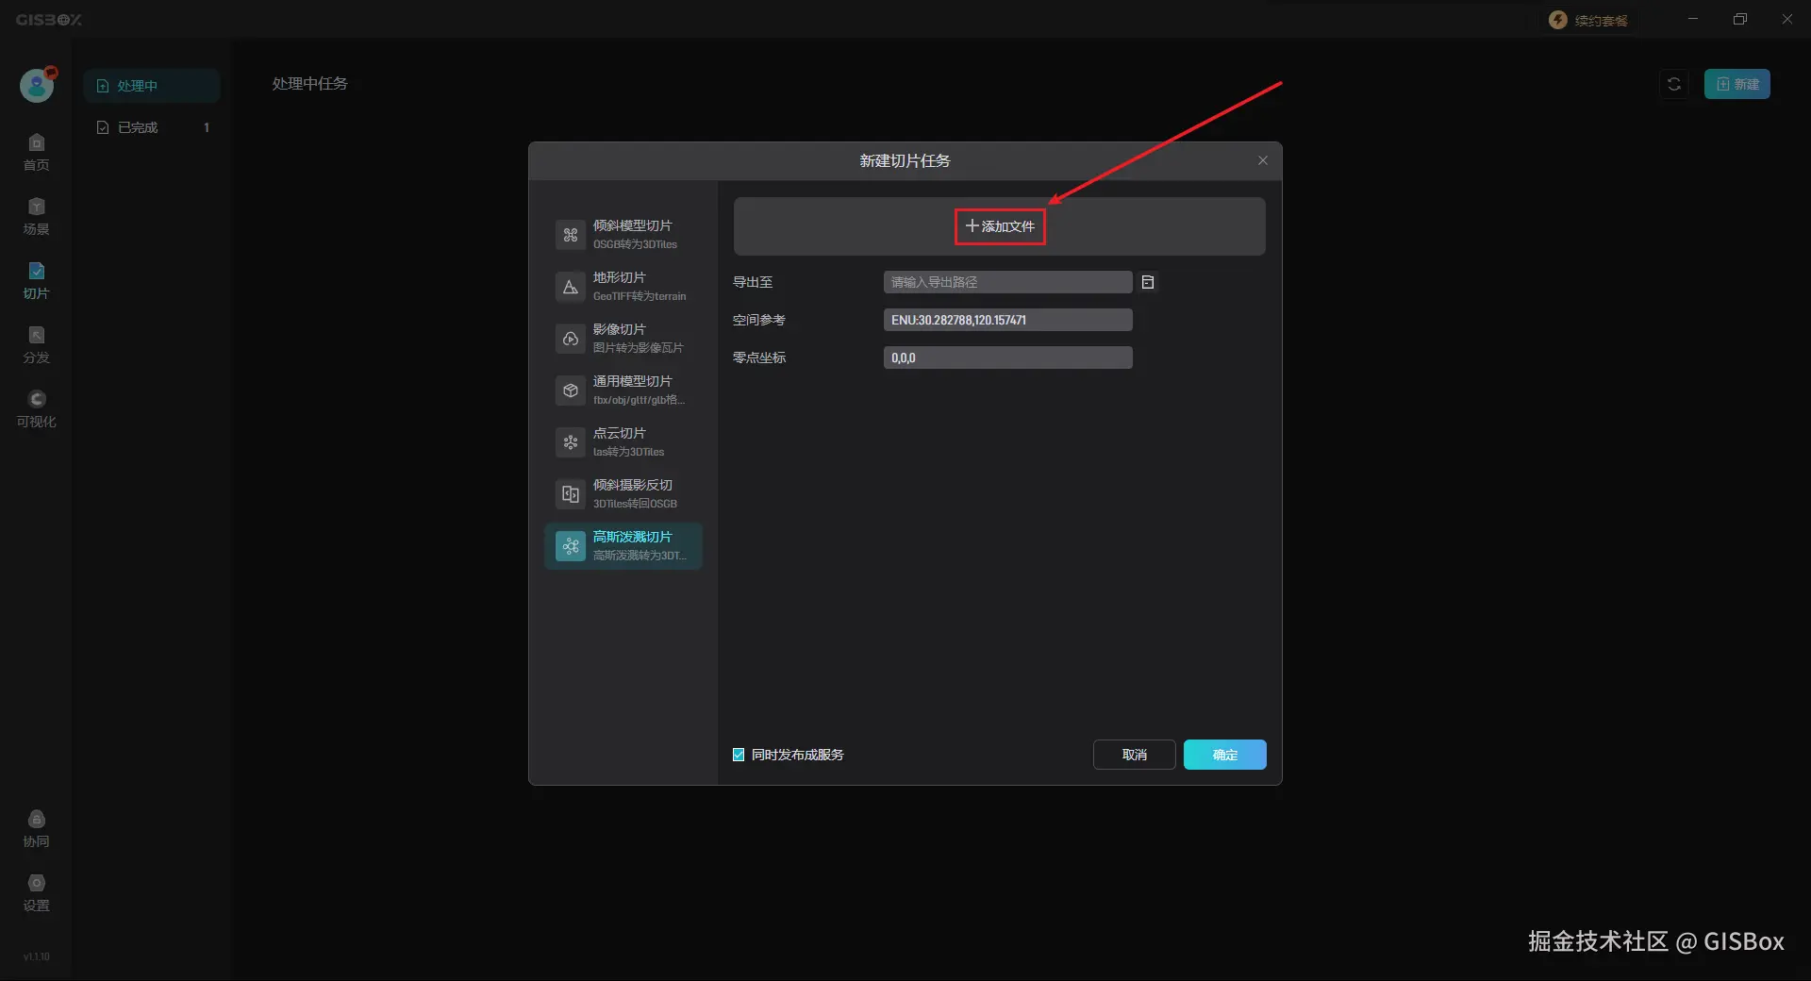This screenshot has width=1811, height=981.
Task: Click the v1.1.10 version label
Action: pyautogui.click(x=37, y=956)
